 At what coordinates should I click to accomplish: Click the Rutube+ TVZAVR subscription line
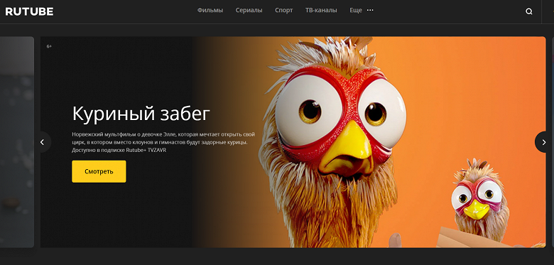tap(119, 150)
